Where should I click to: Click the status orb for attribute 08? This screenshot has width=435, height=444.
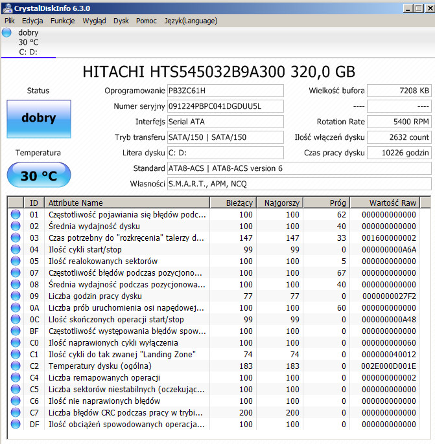coord(16,284)
